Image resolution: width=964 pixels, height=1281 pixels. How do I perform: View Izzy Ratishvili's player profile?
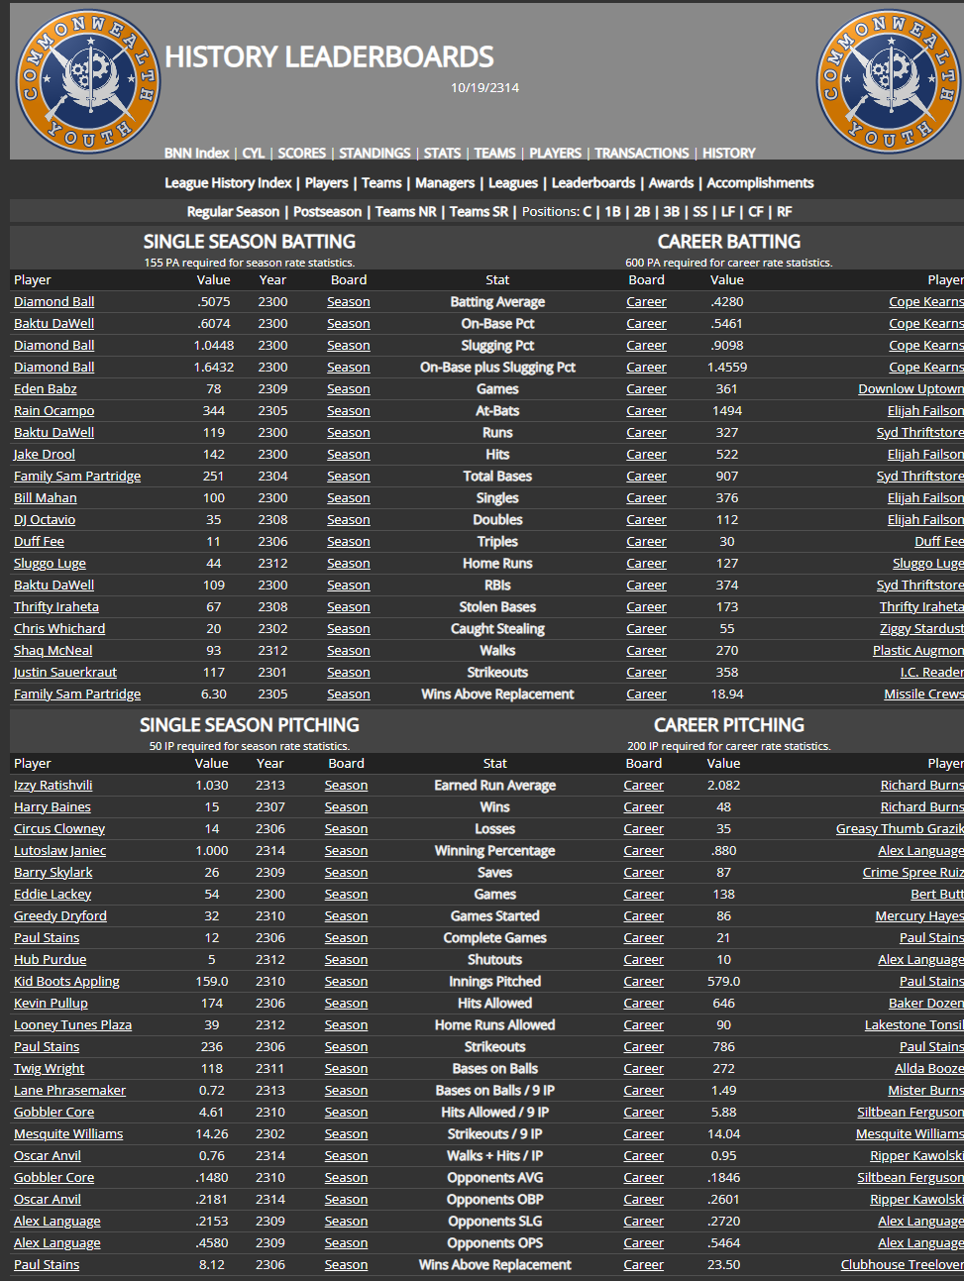pos(53,786)
